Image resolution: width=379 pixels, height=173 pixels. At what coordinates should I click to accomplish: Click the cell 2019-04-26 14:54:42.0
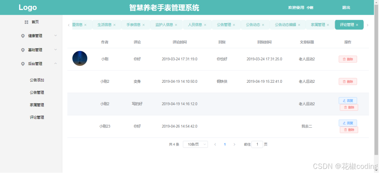[180, 127]
